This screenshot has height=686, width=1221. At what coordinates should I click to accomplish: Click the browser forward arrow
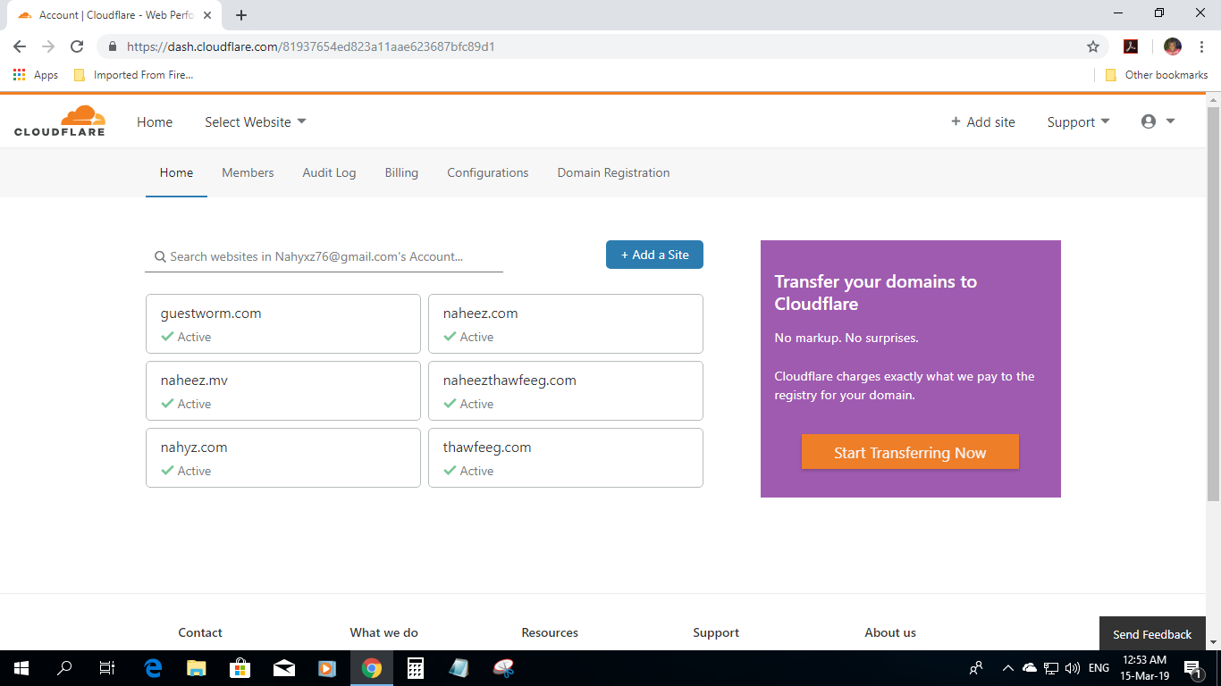[x=48, y=46]
